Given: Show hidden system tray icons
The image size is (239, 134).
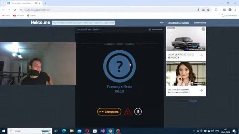Looking at the screenshot, I should pyautogui.click(x=194, y=131).
